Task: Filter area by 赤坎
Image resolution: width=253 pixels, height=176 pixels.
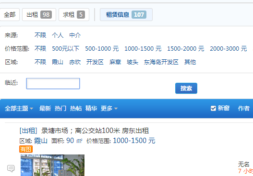Action: click(x=75, y=62)
